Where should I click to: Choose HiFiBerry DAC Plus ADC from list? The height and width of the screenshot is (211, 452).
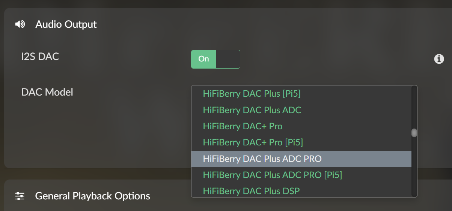click(x=252, y=110)
